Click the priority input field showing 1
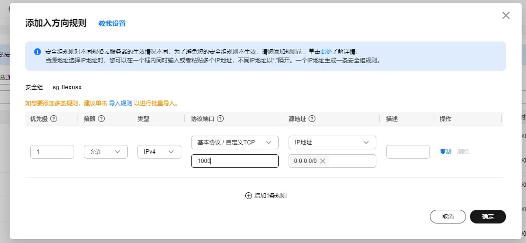Screen dimensions: 526x243 (52, 152)
